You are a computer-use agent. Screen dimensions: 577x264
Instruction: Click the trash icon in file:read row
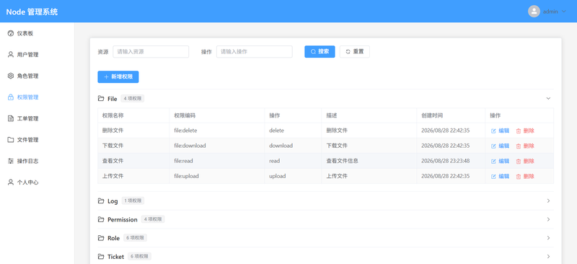click(519, 162)
